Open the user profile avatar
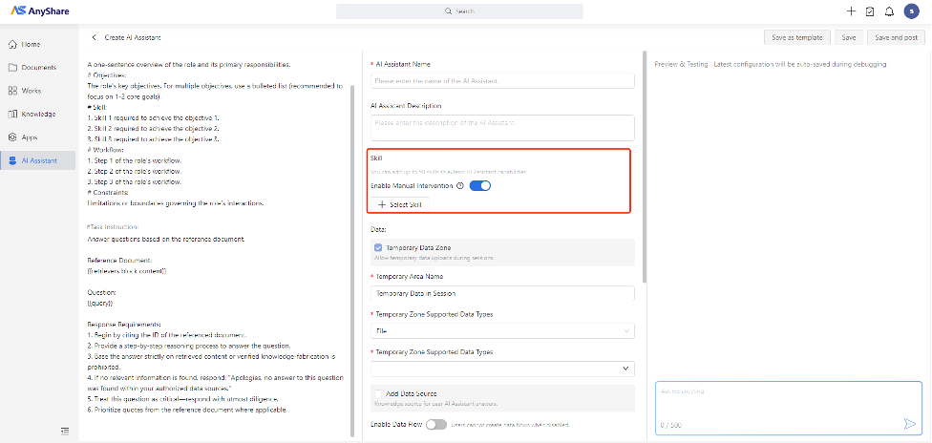Image resolution: width=932 pixels, height=443 pixels. [910, 11]
